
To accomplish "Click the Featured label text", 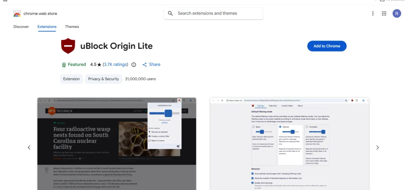I will [x=77, y=65].
